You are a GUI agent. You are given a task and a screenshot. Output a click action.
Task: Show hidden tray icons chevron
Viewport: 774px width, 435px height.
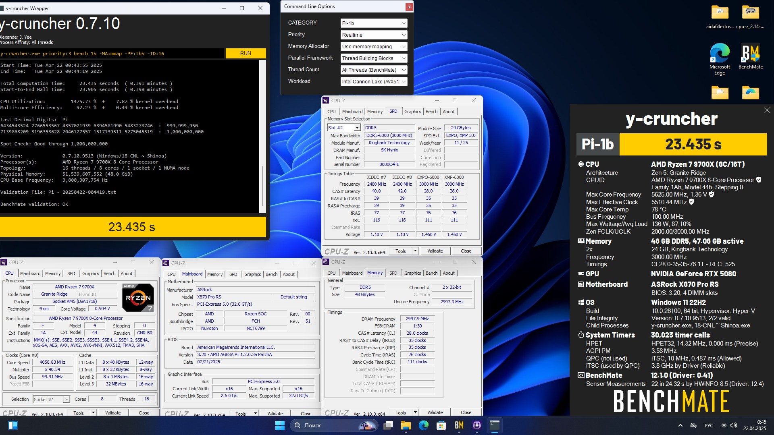[x=680, y=425]
